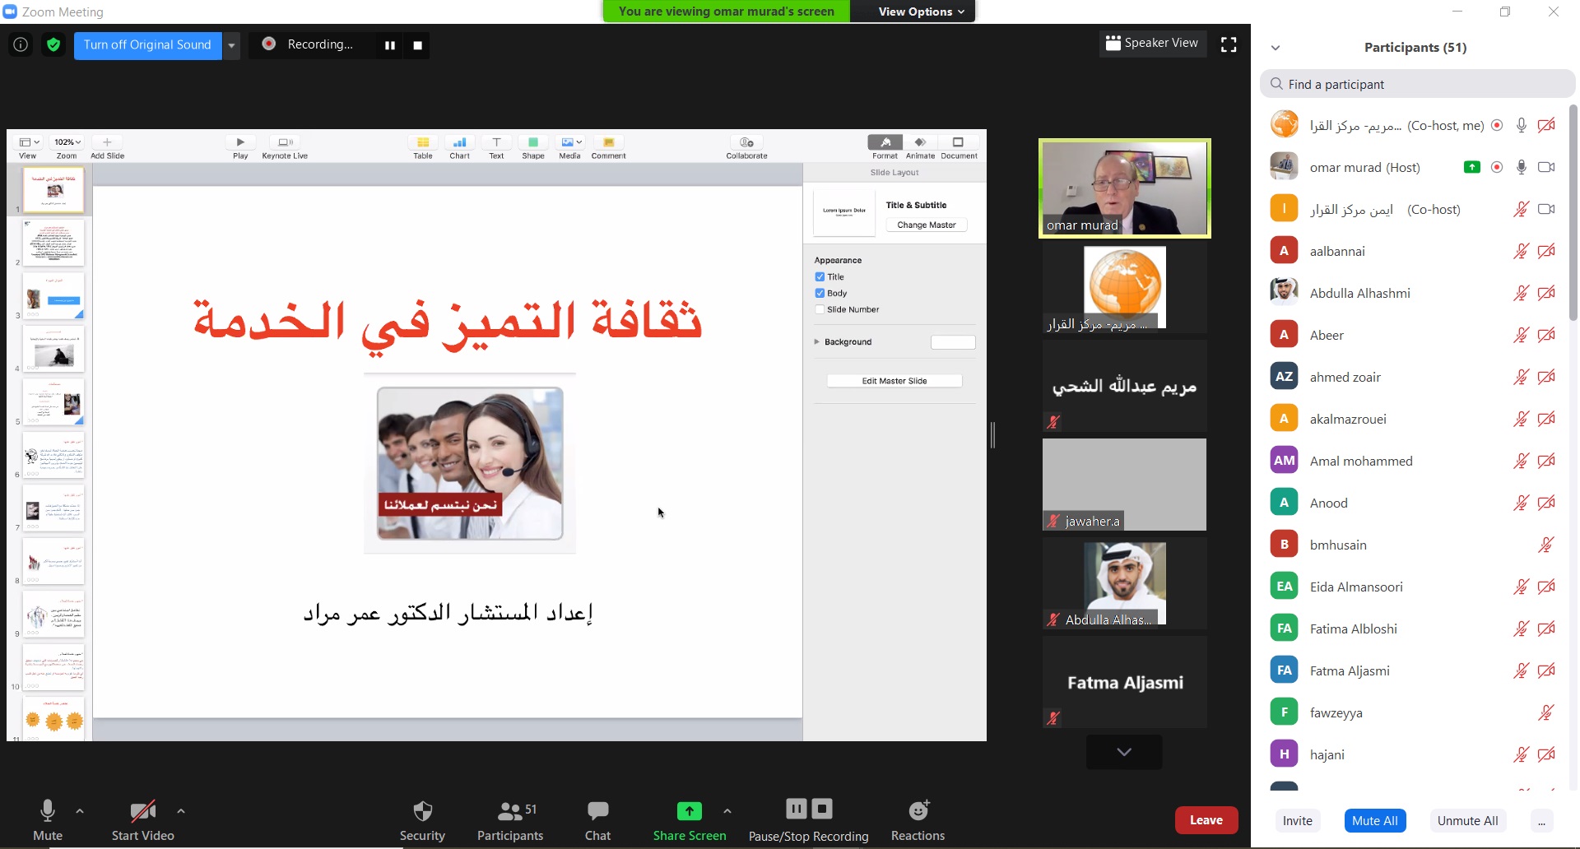Viewport: 1580px width, 849px height.
Task: Pause the recording from top bar
Action: click(390, 45)
